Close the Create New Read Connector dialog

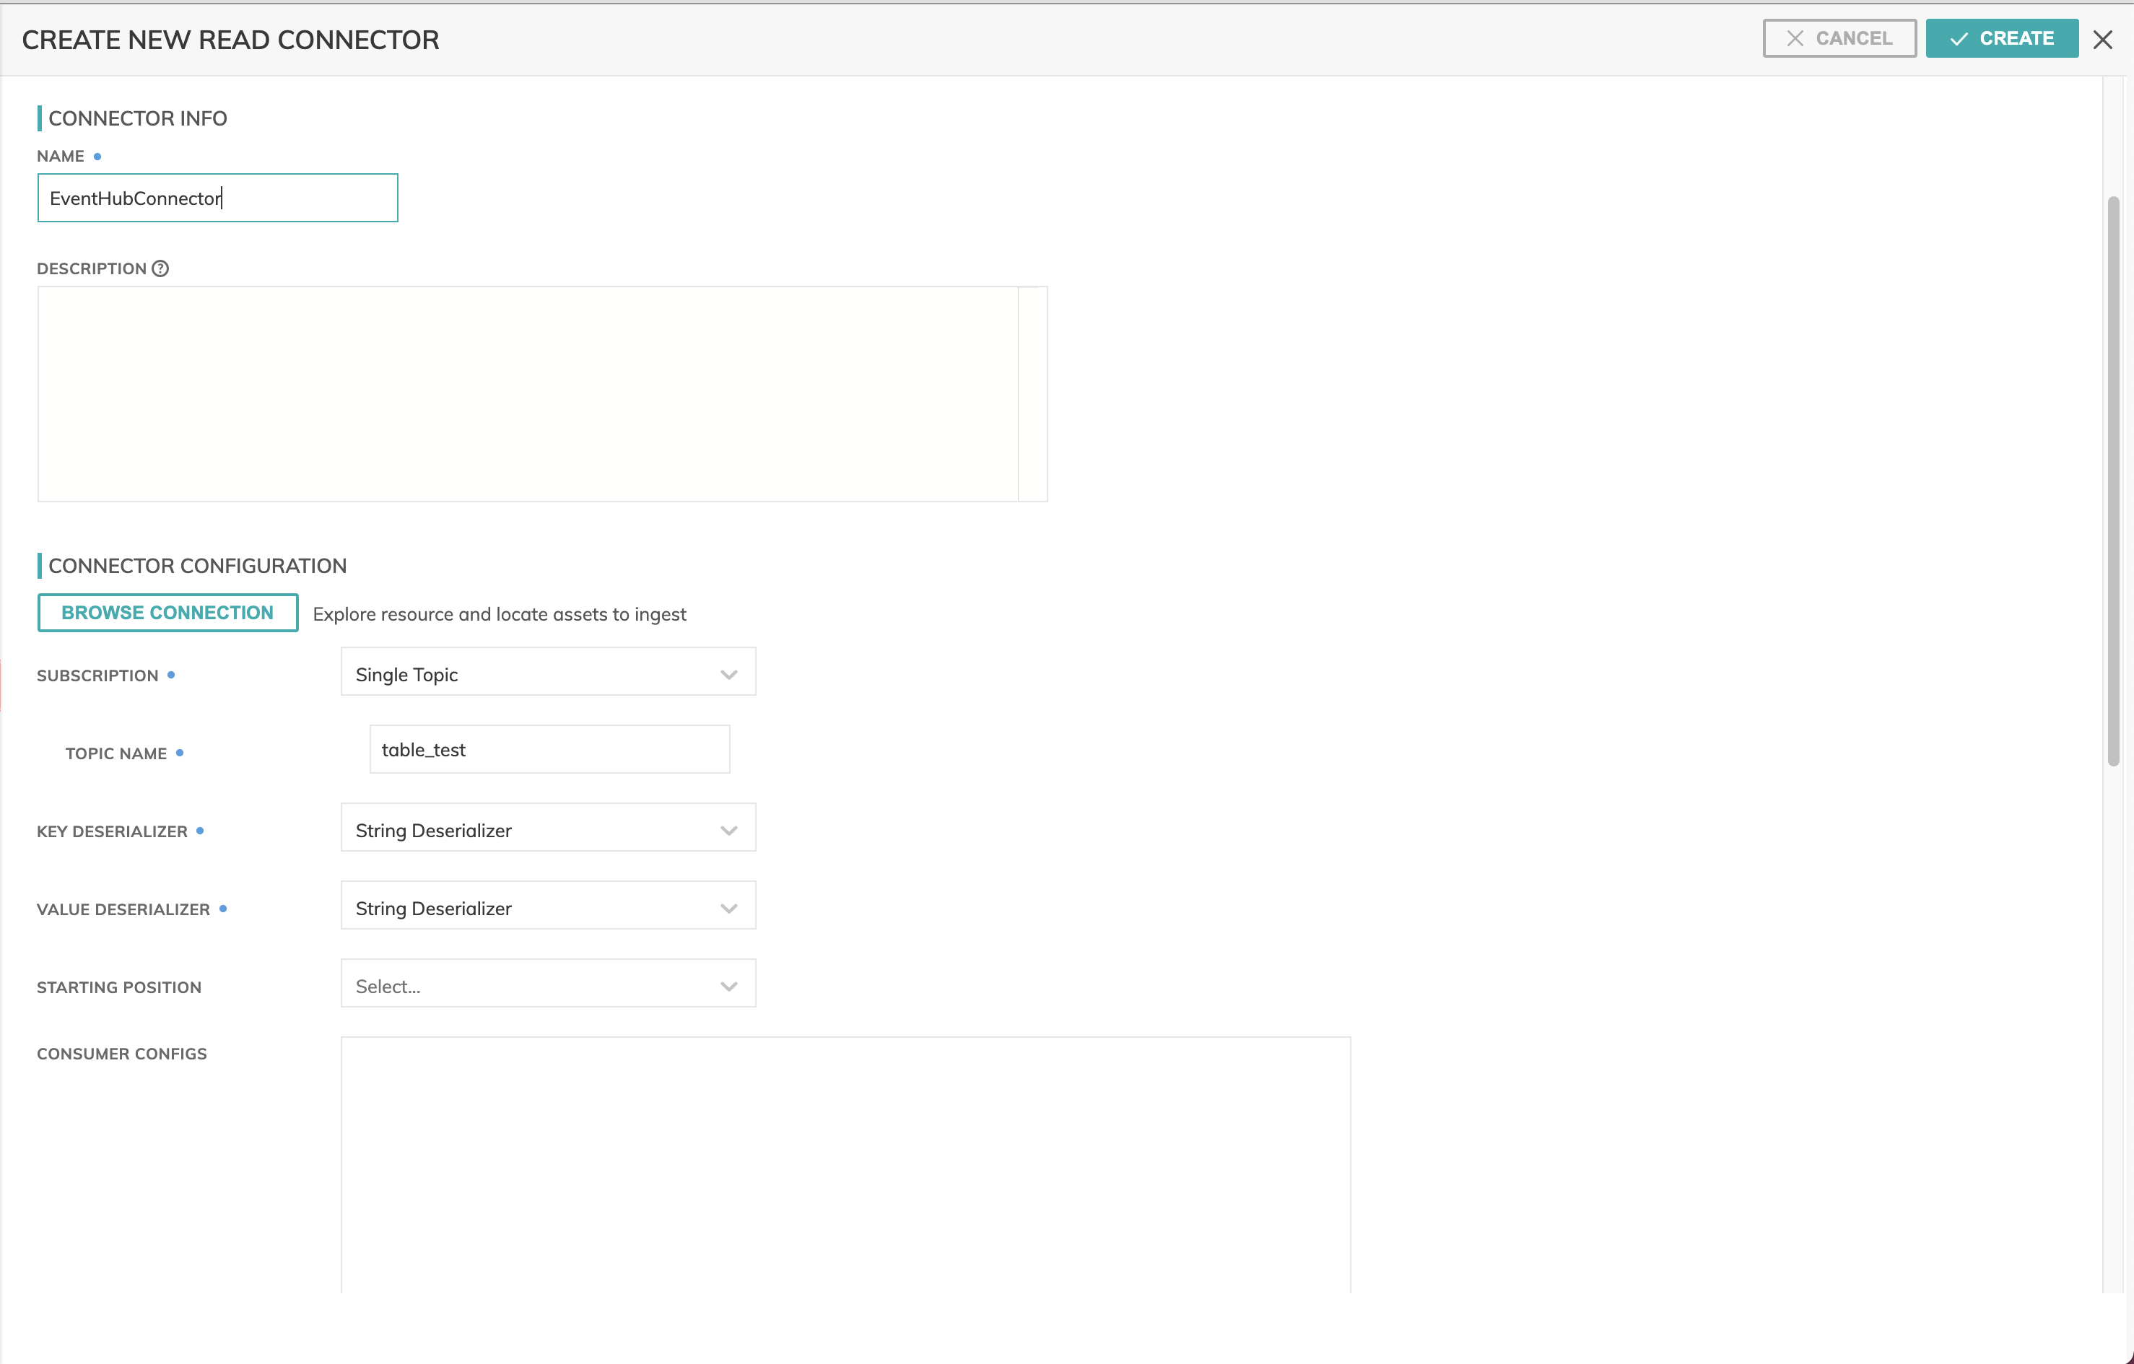[2102, 39]
